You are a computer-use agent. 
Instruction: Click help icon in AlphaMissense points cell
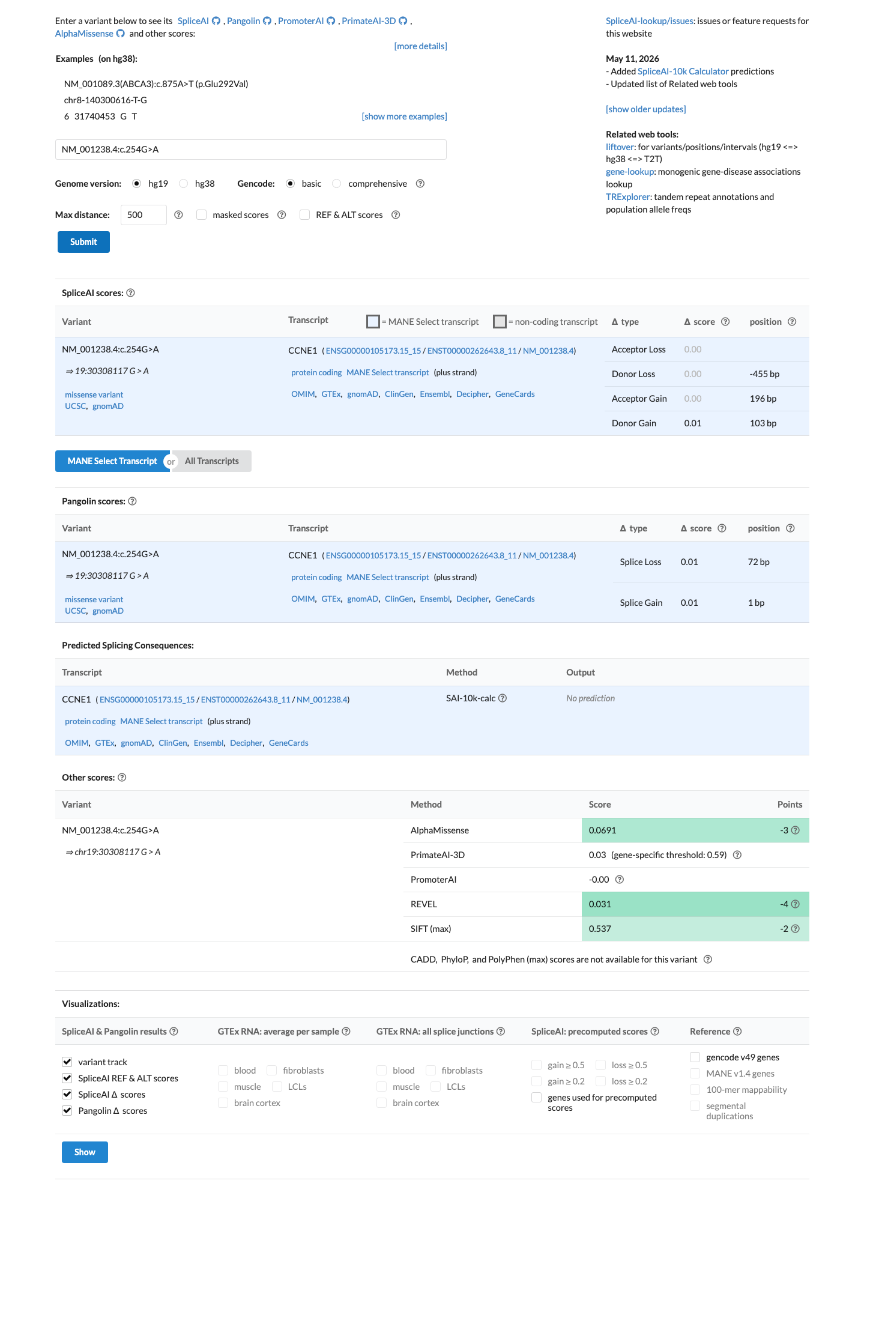[x=796, y=830]
